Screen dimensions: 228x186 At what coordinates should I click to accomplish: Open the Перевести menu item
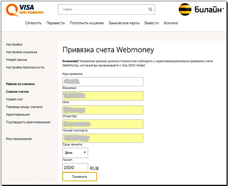[x=55, y=23]
